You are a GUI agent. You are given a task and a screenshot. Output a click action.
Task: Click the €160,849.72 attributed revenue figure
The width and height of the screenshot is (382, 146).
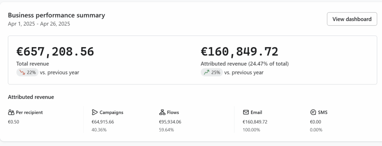pyautogui.click(x=239, y=52)
